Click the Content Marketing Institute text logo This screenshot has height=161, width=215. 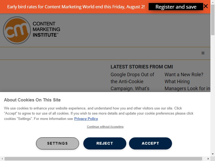[46, 29]
